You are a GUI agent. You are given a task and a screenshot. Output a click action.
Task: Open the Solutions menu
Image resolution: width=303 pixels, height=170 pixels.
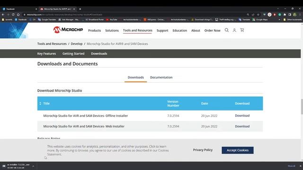click(x=112, y=30)
